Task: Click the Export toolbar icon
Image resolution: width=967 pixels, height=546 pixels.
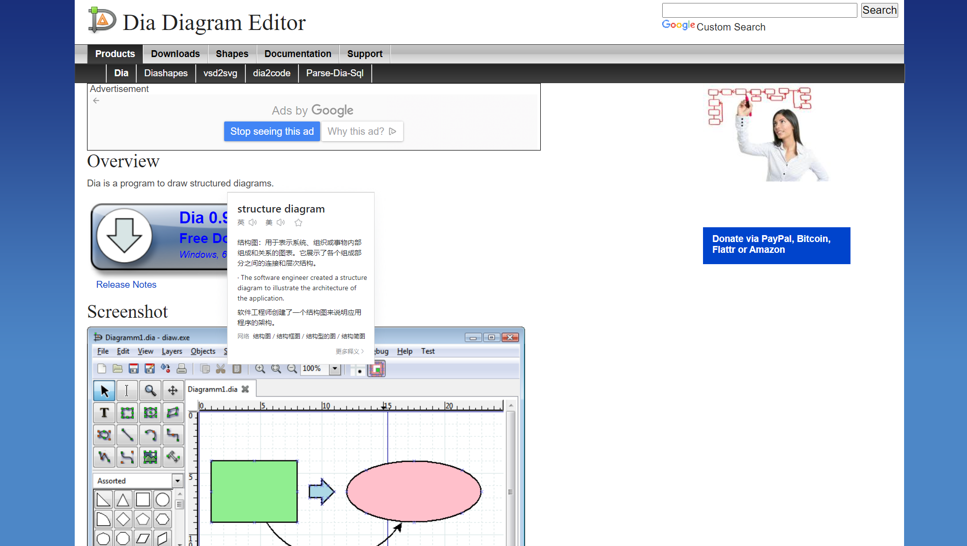Action: click(x=166, y=369)
